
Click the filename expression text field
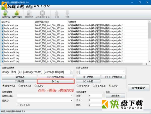pyautogui.click(x=36, y=72)
